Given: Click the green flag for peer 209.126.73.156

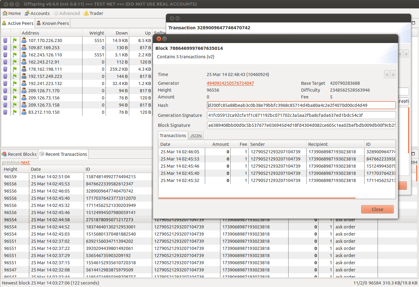Looking at the screenshot, I should tap(15, 98).
